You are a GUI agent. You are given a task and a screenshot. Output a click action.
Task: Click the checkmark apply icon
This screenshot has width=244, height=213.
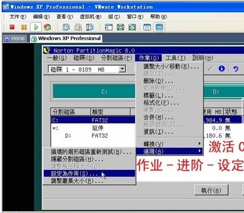(x=210, y=69)
